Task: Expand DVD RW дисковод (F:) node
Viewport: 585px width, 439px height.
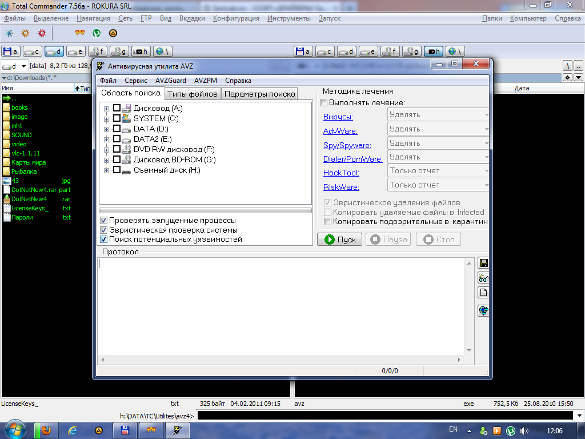Action: (107, 150)
